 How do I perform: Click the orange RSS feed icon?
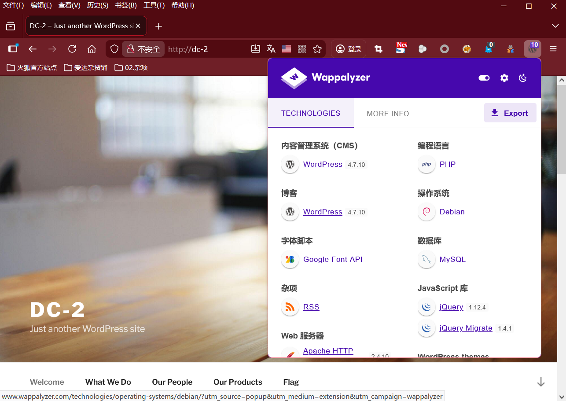(x=290, y=307)
